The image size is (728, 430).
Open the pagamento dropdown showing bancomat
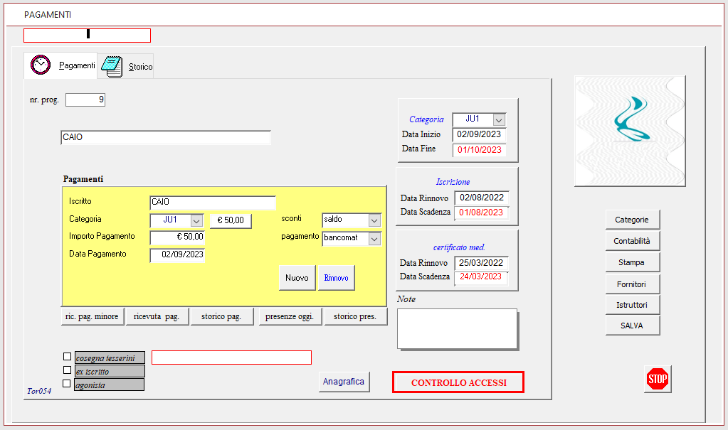375,238
